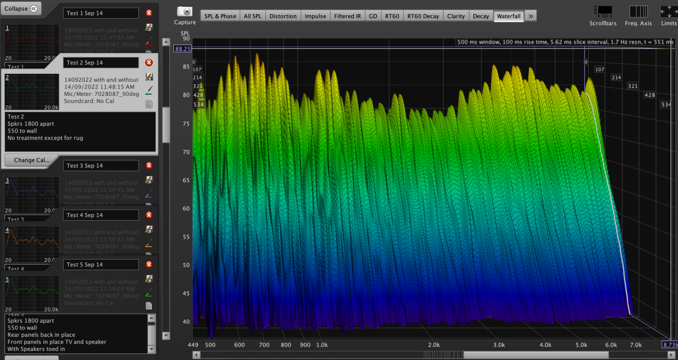Change the trace colour of Test 2
The width and height of the screenshot is (678, 360).
(x=149, y=90)
